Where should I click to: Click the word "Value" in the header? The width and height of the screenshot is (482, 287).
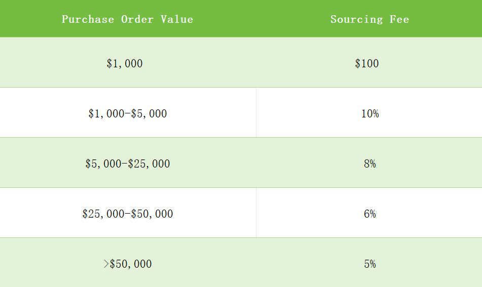tap(176, 19)
